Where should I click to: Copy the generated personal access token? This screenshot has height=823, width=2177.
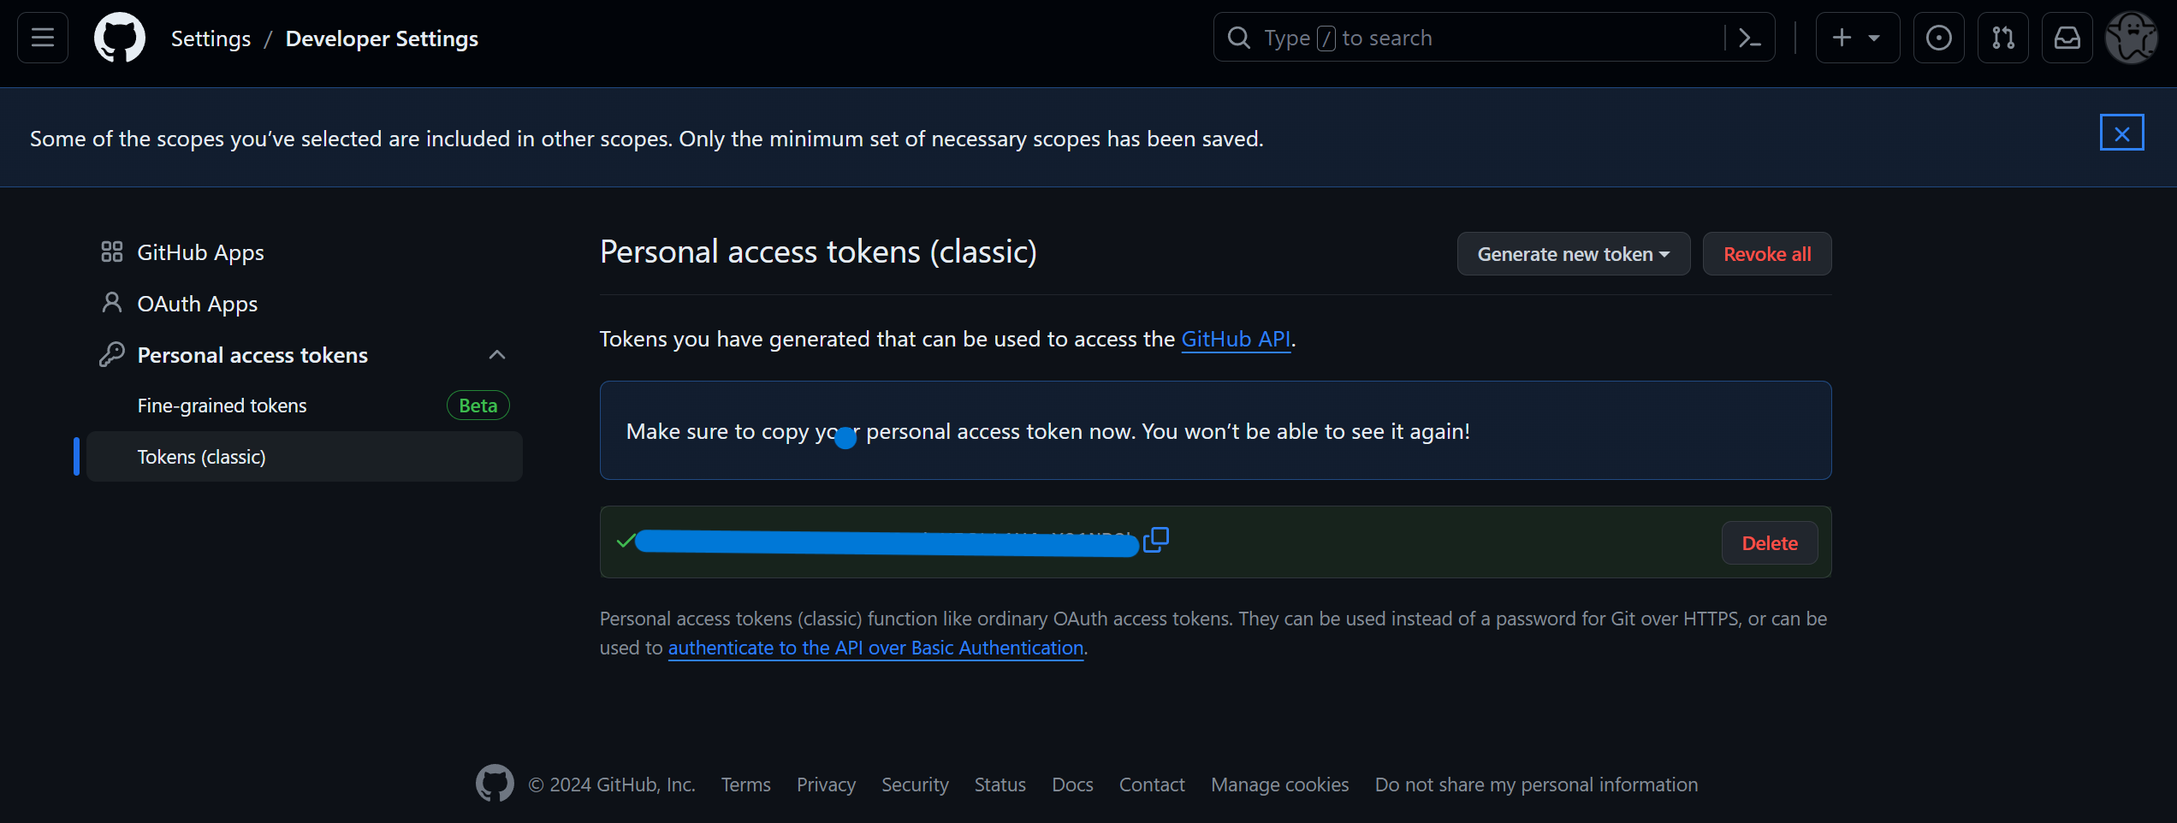click(1156, 540)
